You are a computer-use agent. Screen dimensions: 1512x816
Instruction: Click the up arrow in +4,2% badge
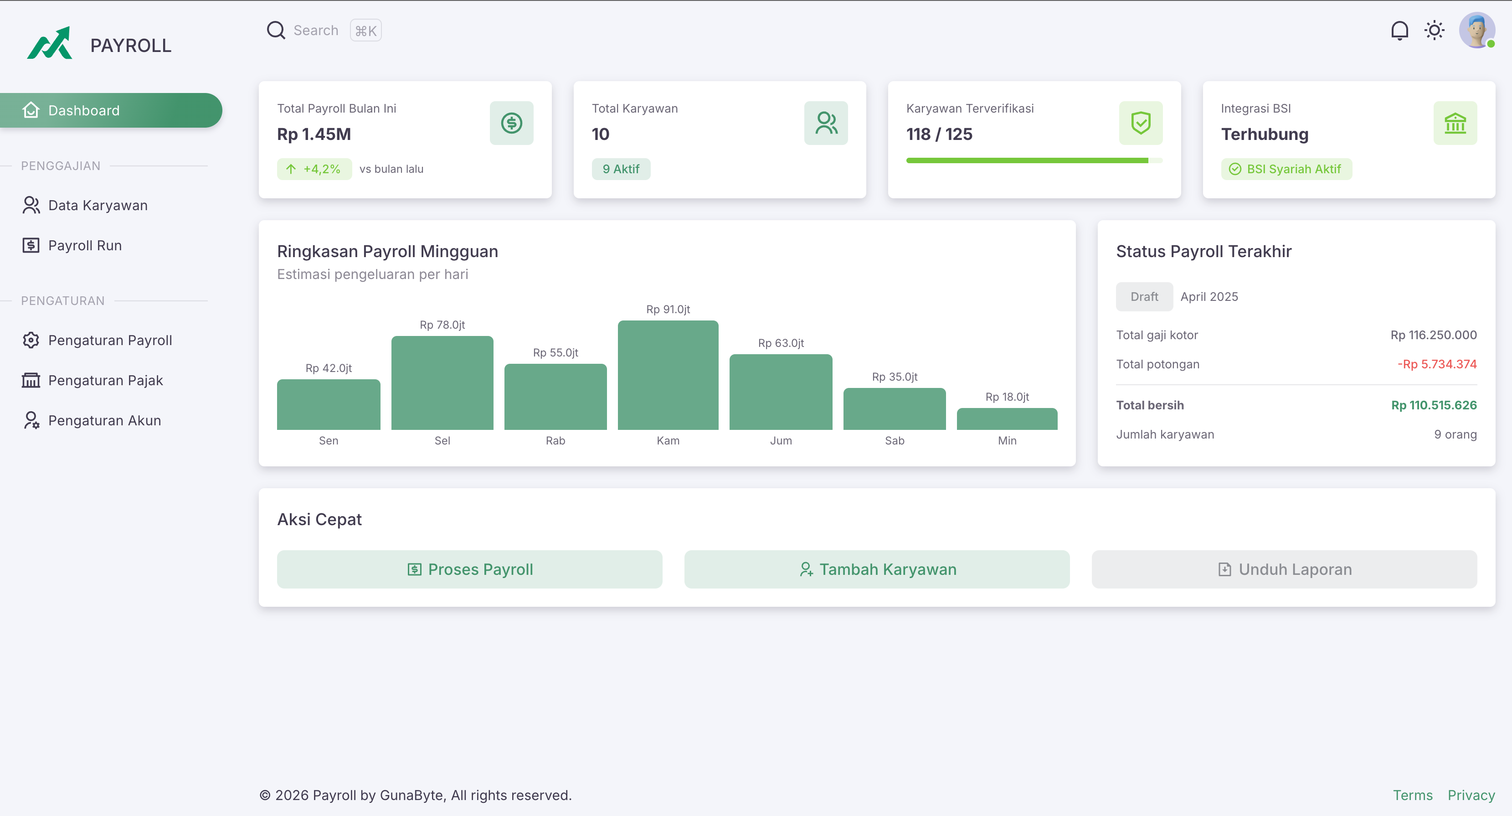click(x=291, y=169)
